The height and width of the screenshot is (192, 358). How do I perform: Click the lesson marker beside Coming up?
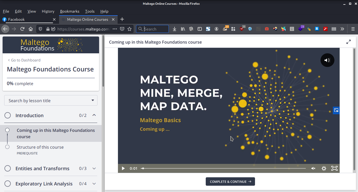tap(7, 130)
